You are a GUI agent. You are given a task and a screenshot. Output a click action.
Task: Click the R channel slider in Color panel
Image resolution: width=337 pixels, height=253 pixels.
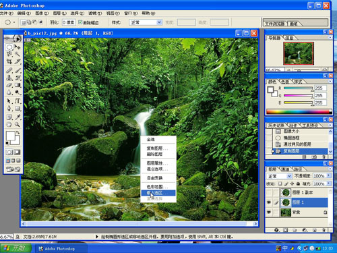(298, 88)
